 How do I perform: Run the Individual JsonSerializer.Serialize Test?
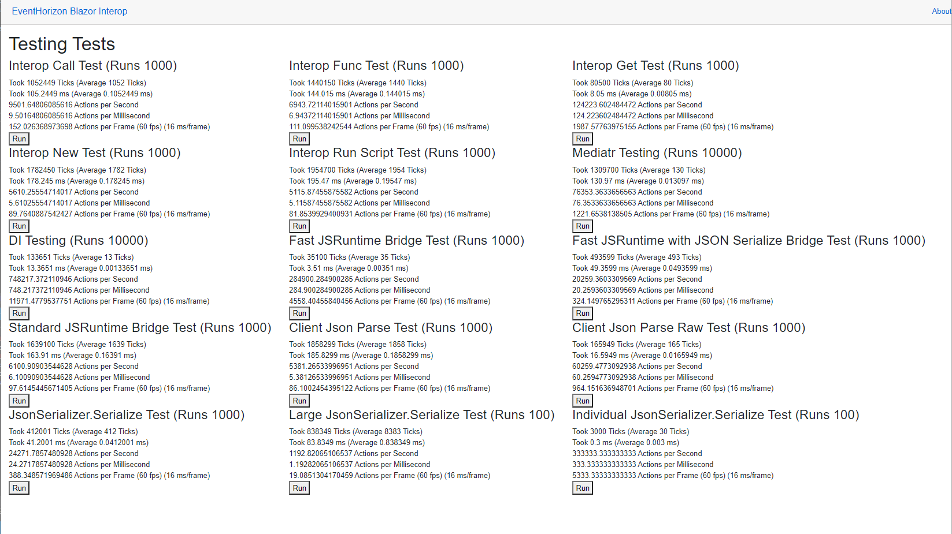(583, 488)
